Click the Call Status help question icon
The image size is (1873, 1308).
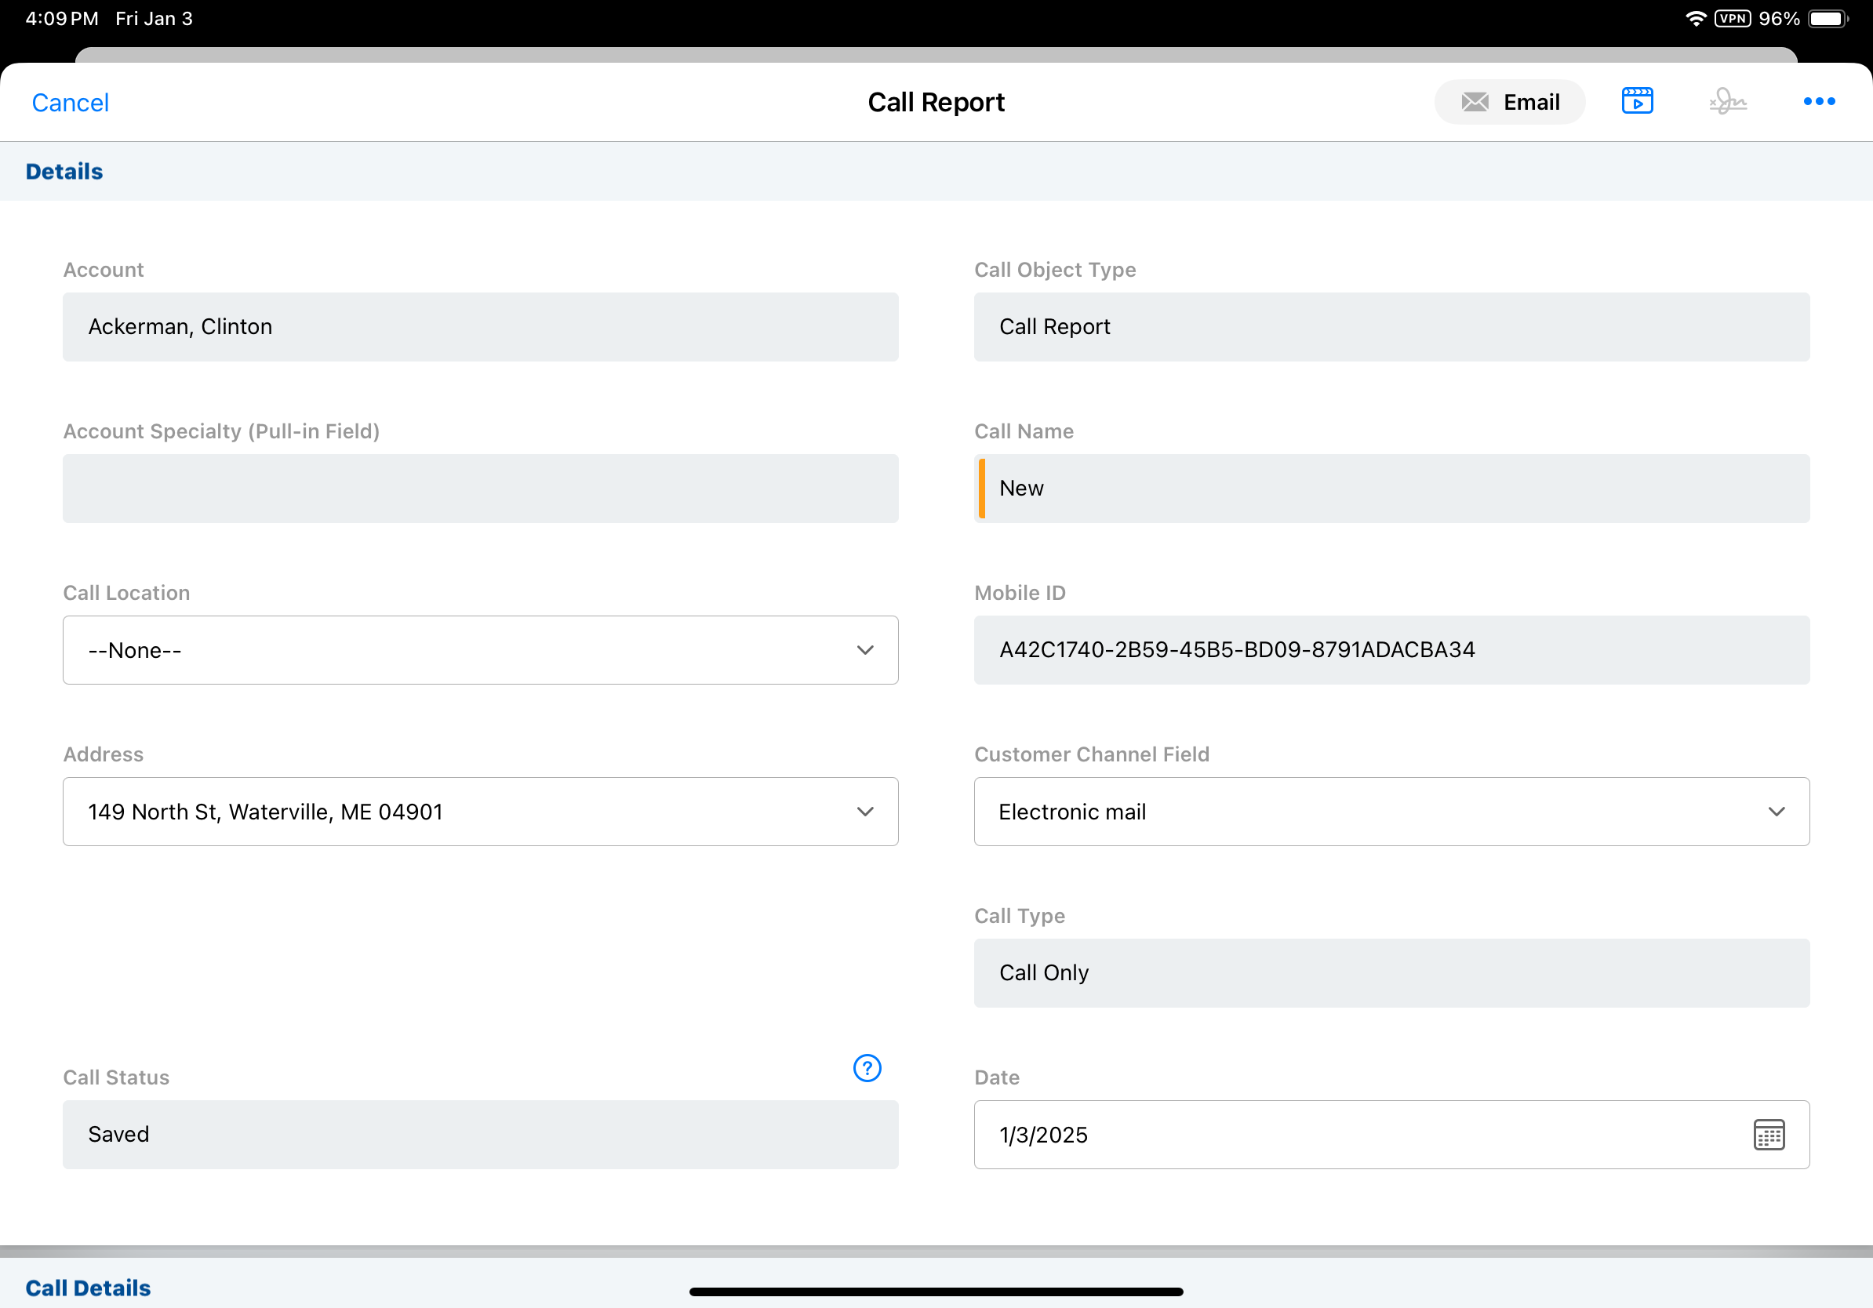coord(867,1067)
